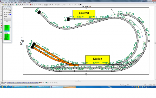Click the Open file folder icon

click(4, 5)
